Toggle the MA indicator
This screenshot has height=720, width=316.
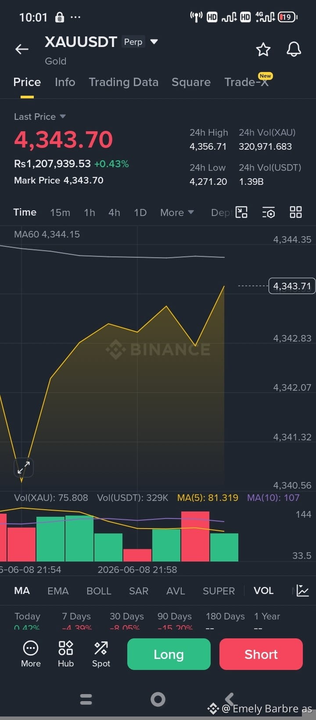point(22,590)
